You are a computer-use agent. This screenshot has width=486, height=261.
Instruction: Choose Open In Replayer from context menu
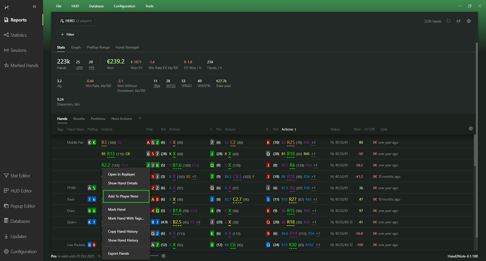click(x=121, y=175)
